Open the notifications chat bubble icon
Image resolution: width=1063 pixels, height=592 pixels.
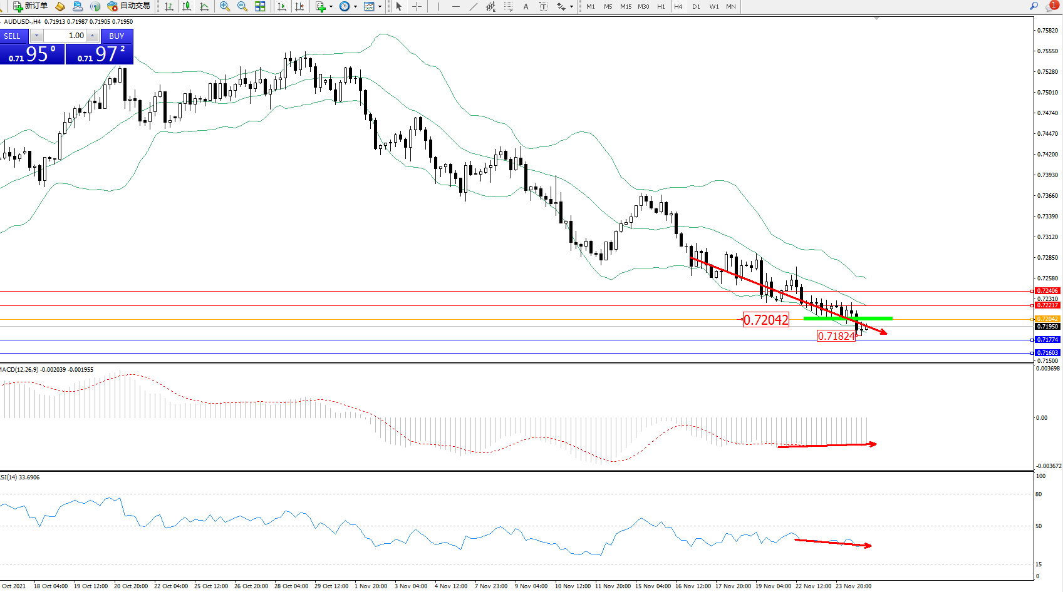[1051, 6]
